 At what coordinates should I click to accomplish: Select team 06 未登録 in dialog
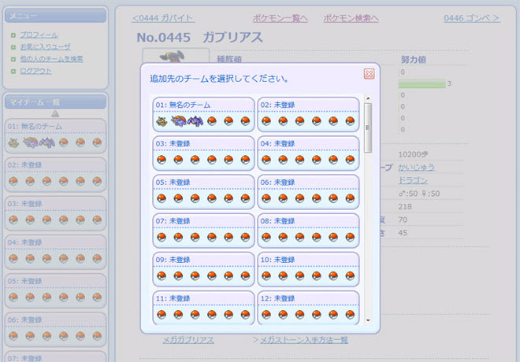point(308,192)
